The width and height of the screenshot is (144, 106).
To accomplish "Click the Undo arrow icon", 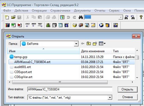I will 68,17.
